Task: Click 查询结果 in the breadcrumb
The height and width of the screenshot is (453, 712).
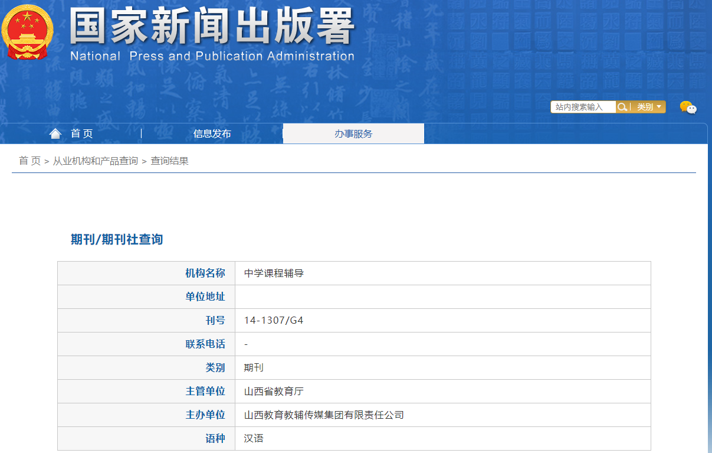Action: pyautogui.click(x=170, y=161)
